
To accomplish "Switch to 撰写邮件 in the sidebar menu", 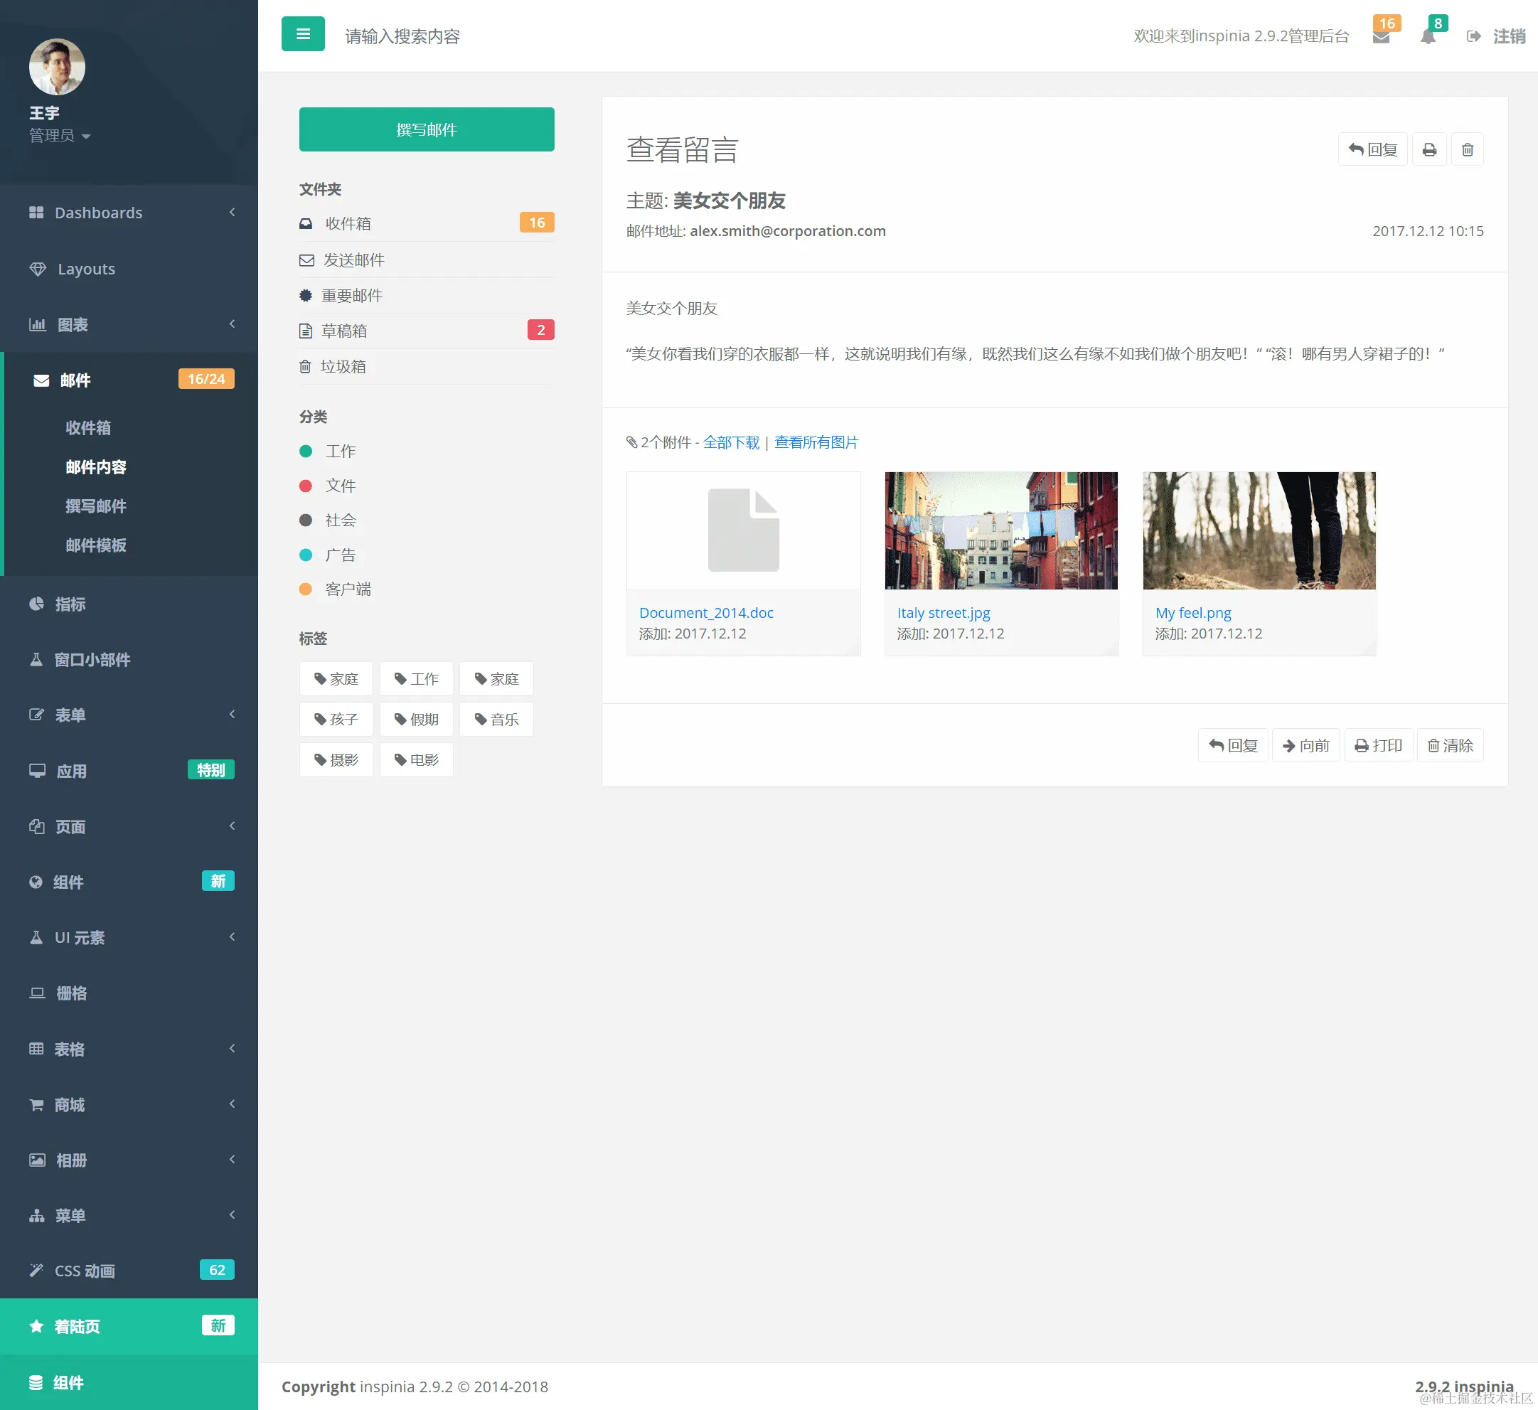I will [95, 506].
